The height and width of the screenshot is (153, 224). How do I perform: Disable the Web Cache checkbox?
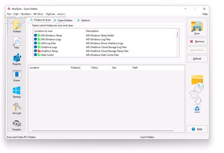pyautogui.click(x=36, y=55)
